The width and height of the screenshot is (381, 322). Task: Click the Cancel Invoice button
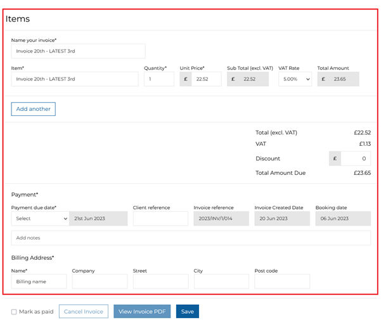pyautogui.click(x=84, y=311)
